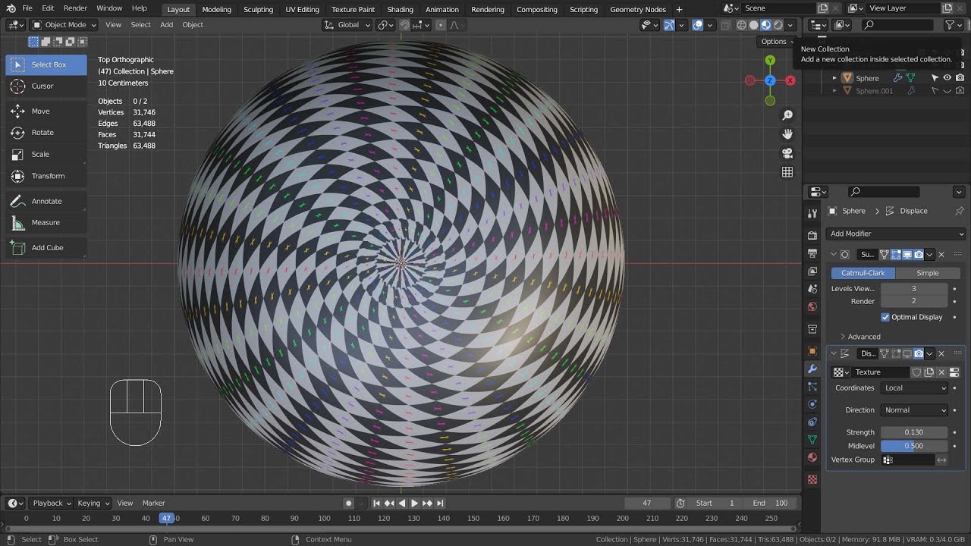This screenshot has height=546, width=971.
Task: Collapse the Subdivision modifier panel
Action: click(x=834, y=255)
